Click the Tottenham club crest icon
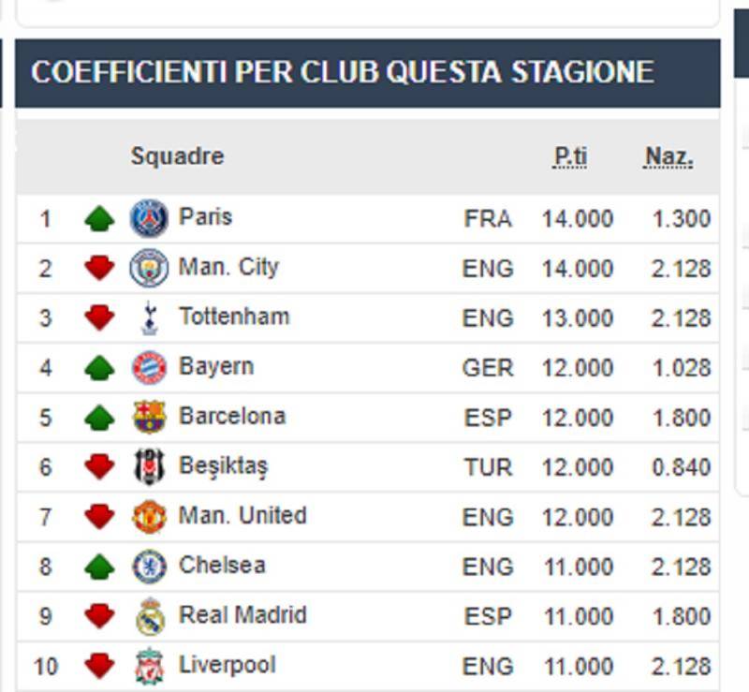Viewport: 749px width, 692px height. tap(149, 318)
